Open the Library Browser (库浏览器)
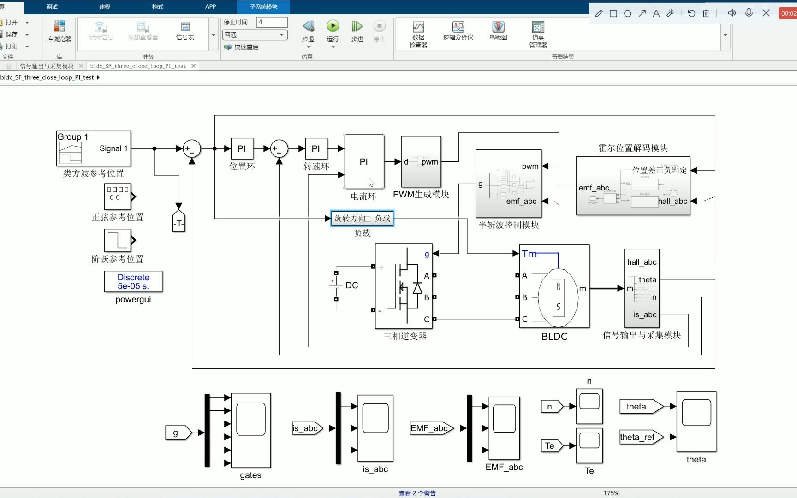 (x=59, y=31)
